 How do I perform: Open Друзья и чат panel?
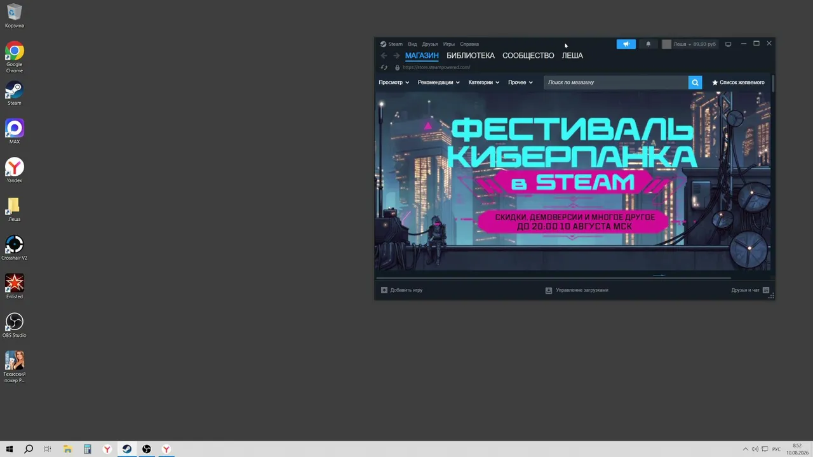750,290
